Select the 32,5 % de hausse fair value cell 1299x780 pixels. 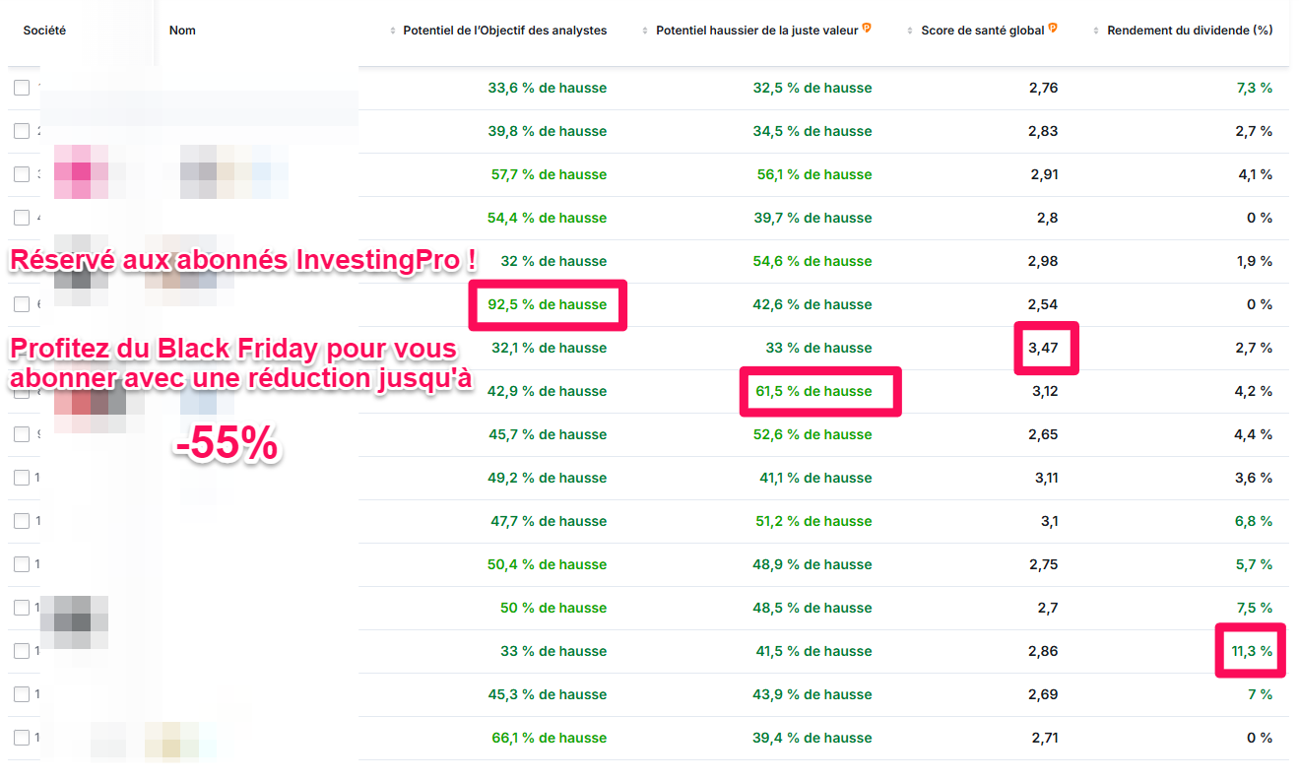coord(812,88)
